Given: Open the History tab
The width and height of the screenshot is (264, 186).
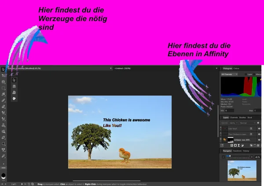Looking at the screenshot, I should [246, 151].
